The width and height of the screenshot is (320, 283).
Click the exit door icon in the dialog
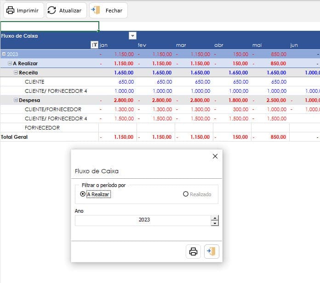click(211, 251)
